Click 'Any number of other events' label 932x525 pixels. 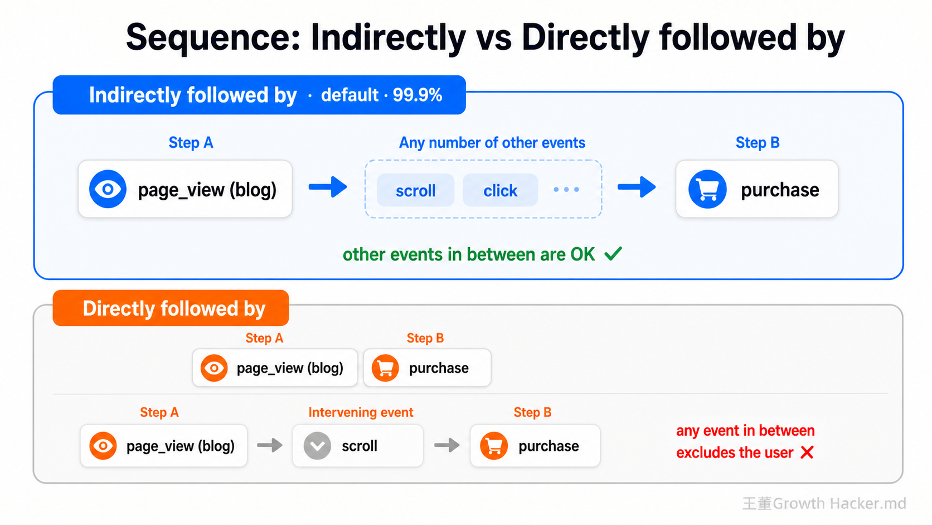pos(492,143)
